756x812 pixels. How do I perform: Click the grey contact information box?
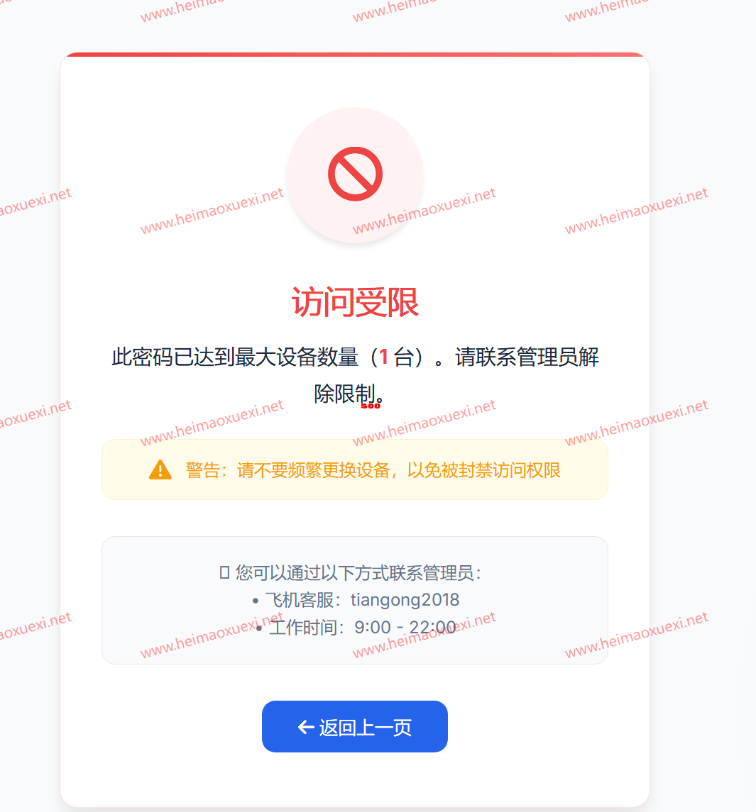point(355,600)
